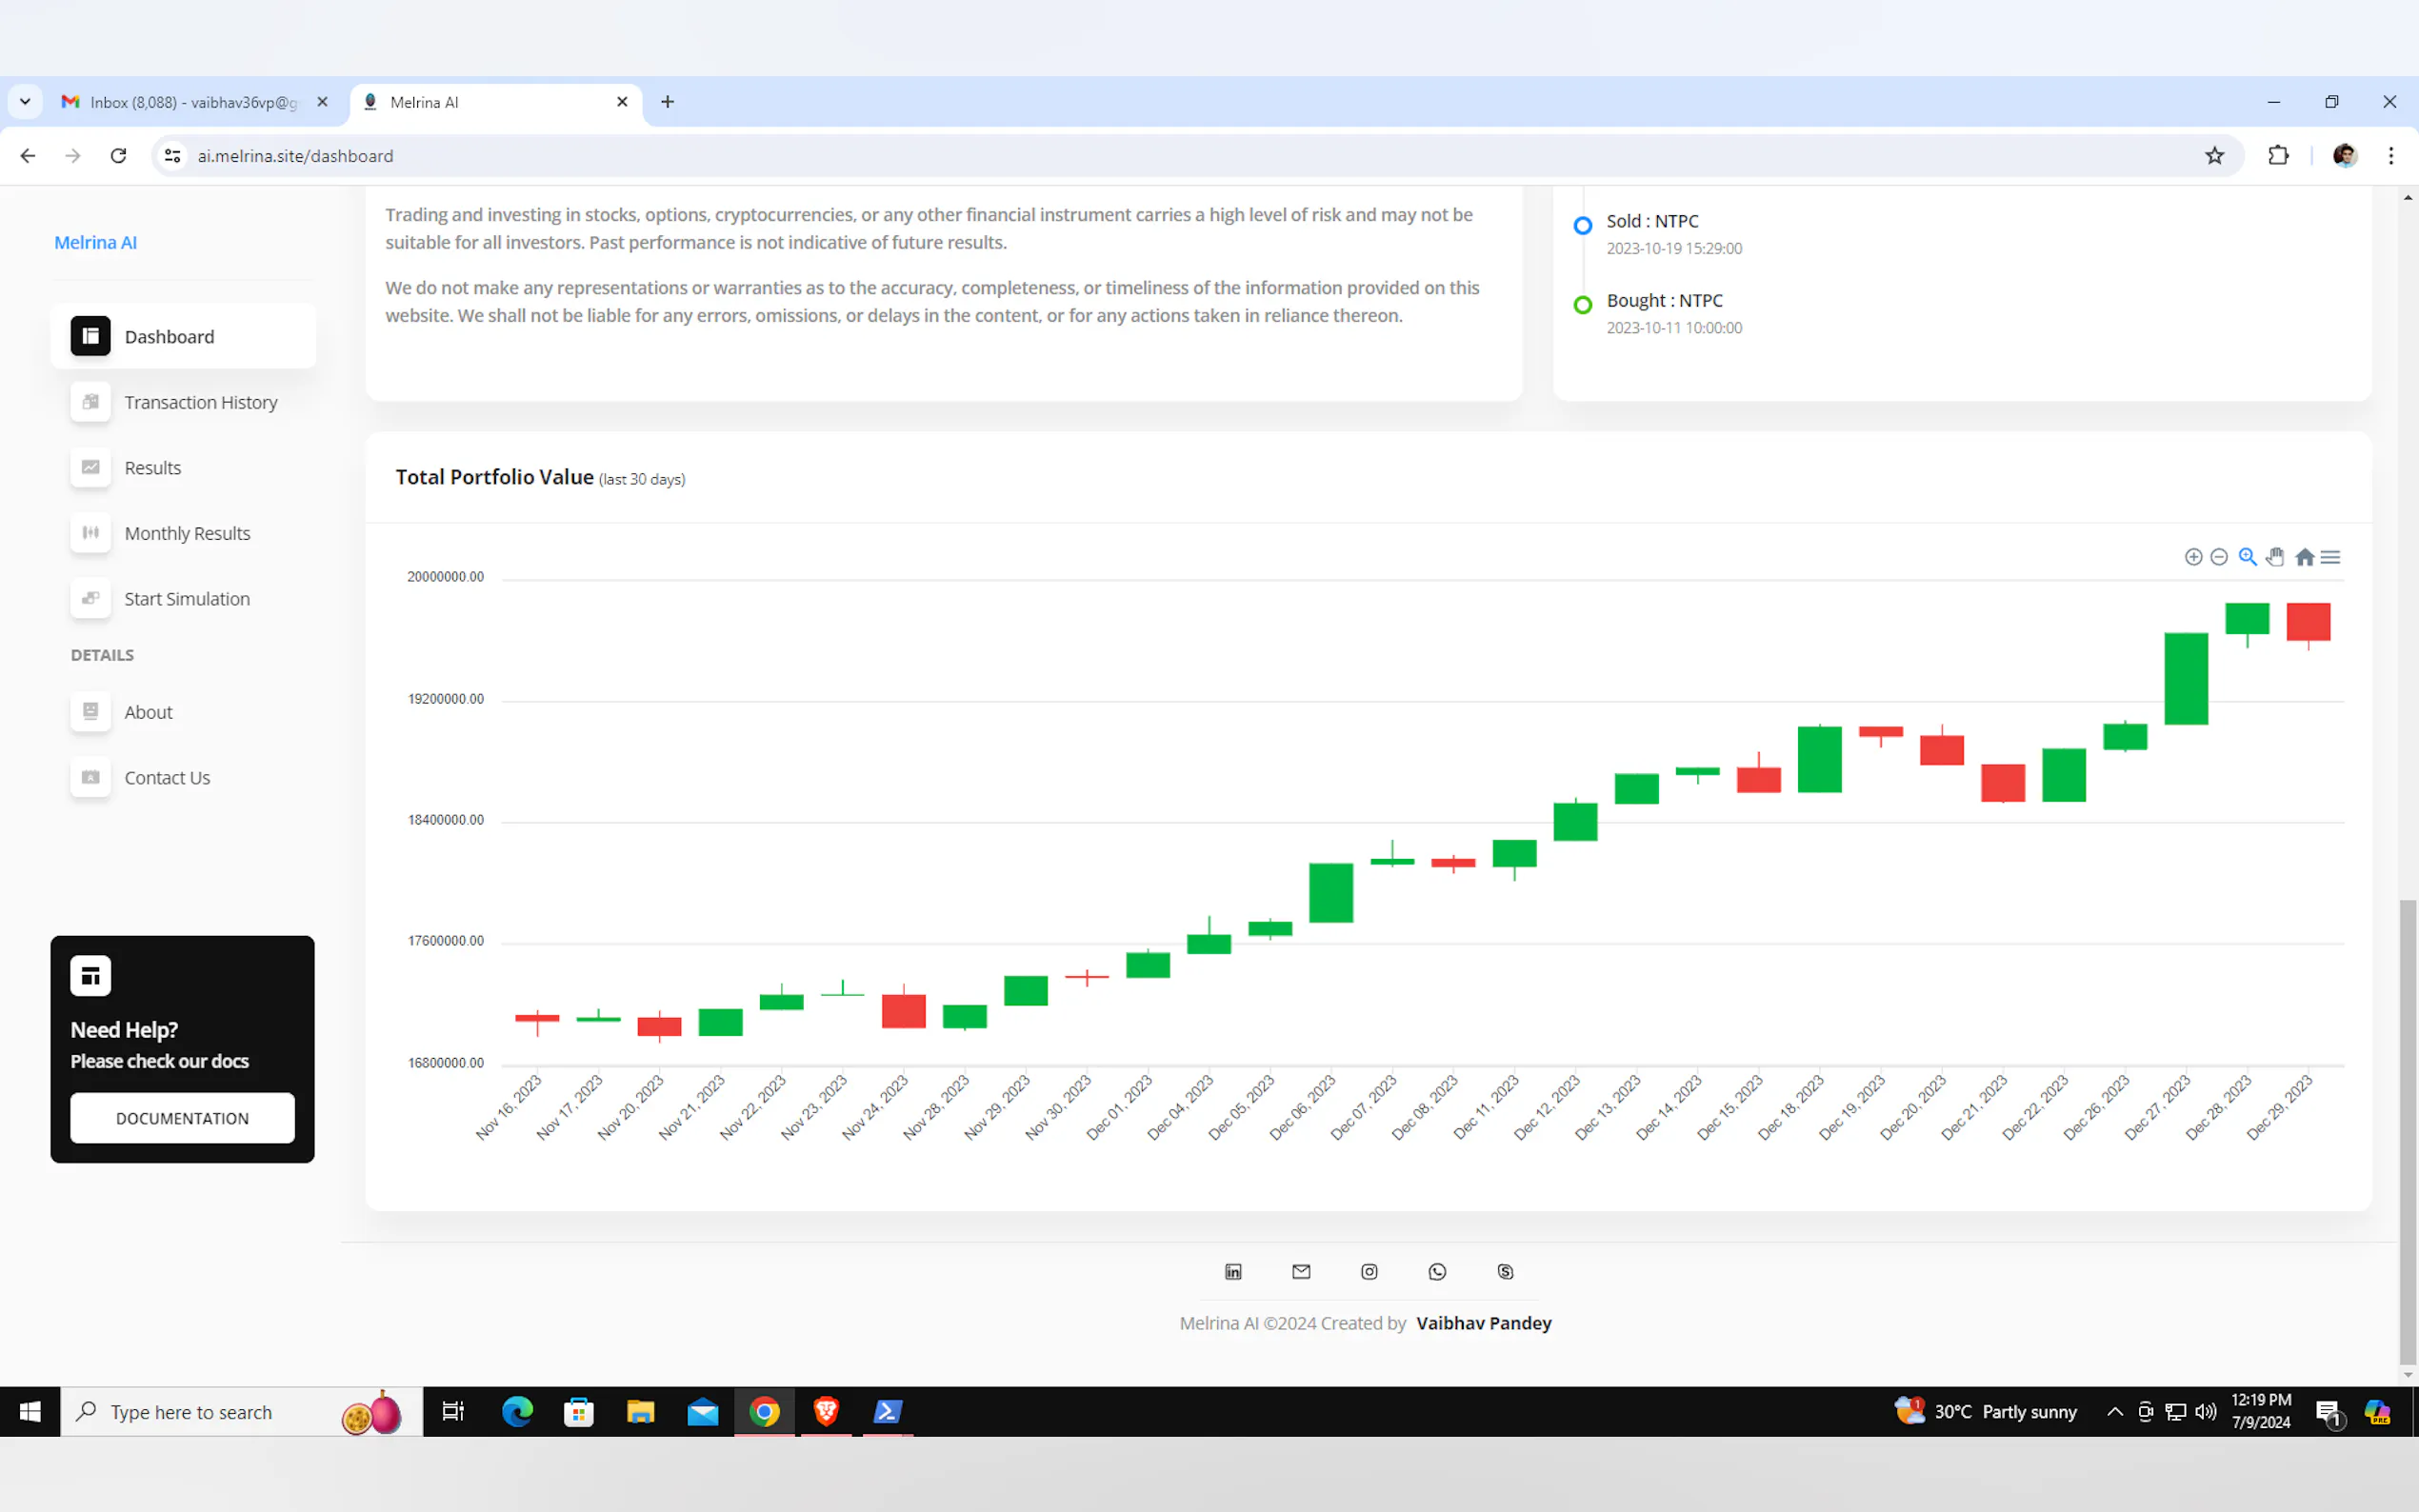Reset chart zoom with home icon
Viewport: 2419px width, 1512px height.
[x=2304, y=557]
